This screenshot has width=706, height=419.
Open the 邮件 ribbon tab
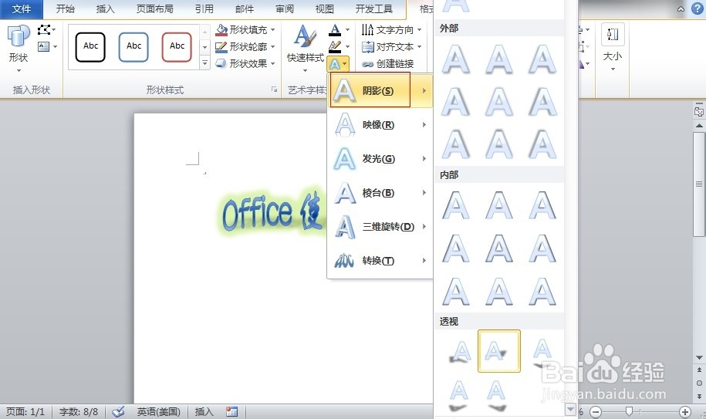coord(245,9)
